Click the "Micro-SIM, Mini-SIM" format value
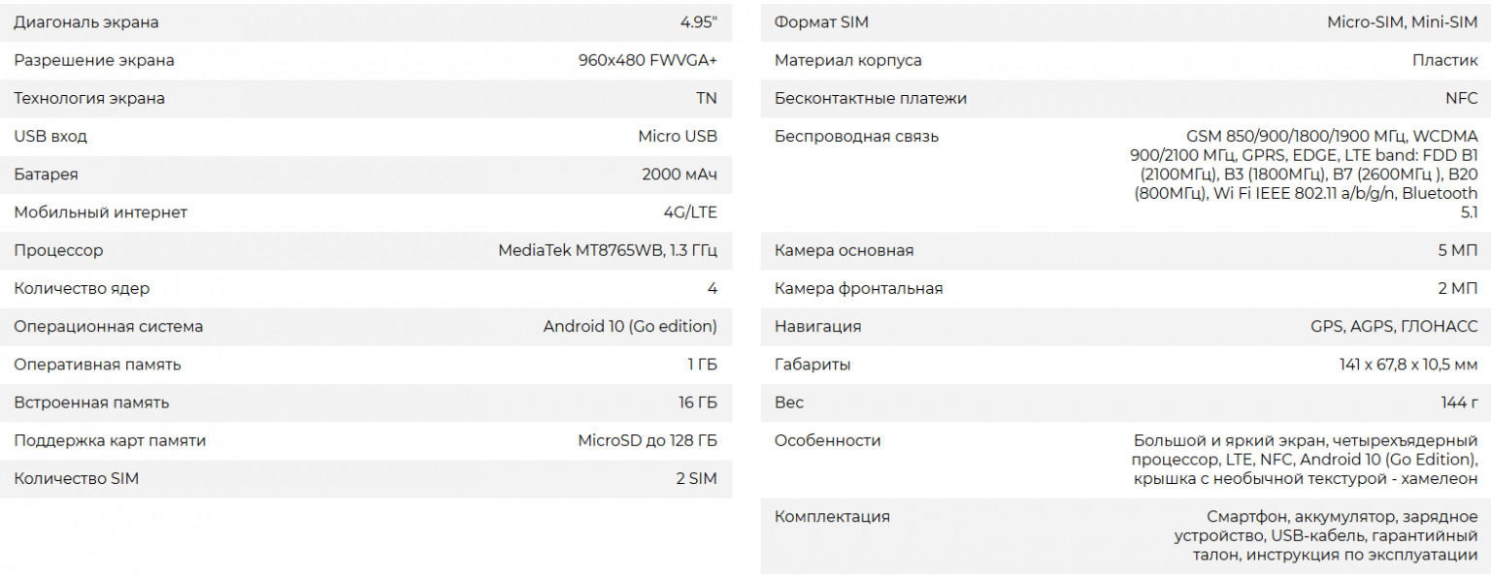Image resolution: width=1491 pixels, height=579 pixels. tap(1403, 22)
